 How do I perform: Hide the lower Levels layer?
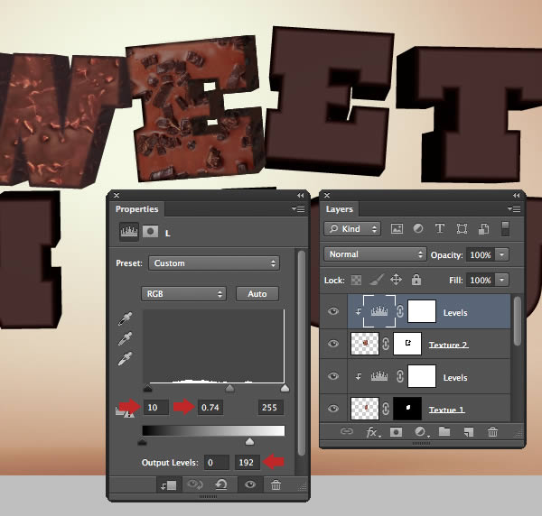pyautogui.click(x=333, y=376)
